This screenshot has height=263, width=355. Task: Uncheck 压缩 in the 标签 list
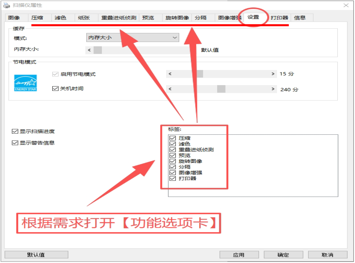[x=173, y=138]
